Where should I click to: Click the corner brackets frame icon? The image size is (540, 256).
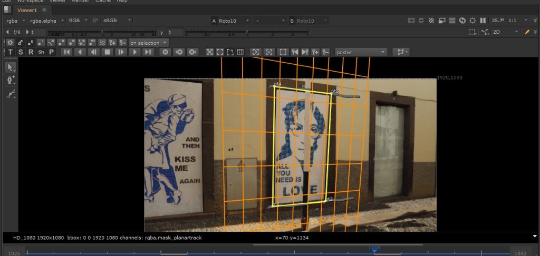tap(220, 52)
